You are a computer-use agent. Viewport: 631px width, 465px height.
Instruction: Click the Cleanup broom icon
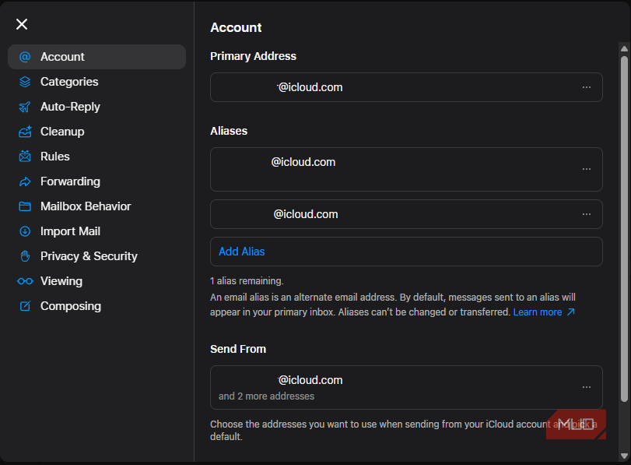pyautogui.click(x=24, y=131)
